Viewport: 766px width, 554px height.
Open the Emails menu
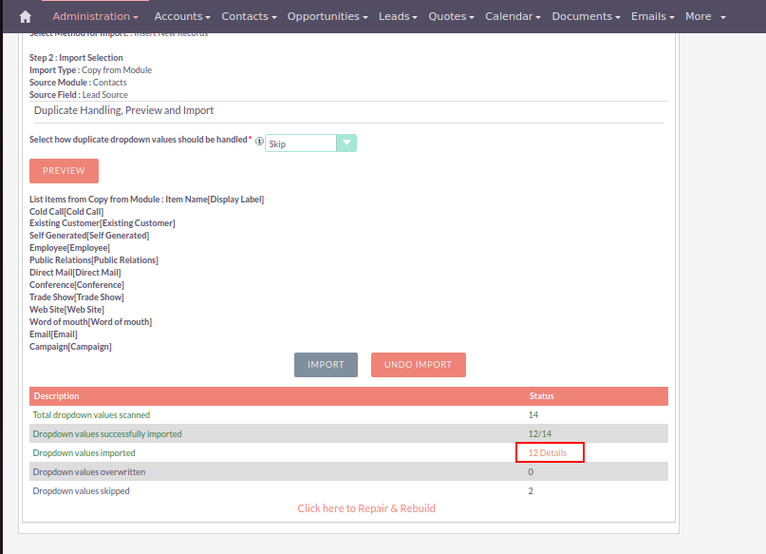point(653,16)
